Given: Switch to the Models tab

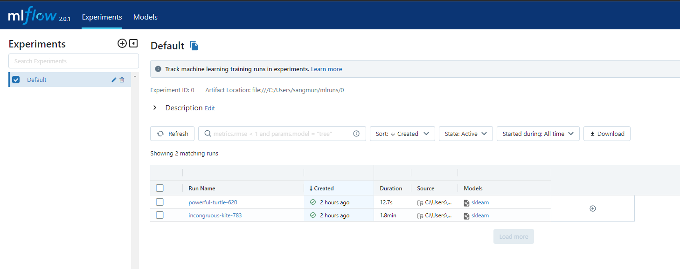Looking at the screenshot, I should point(146,17).
